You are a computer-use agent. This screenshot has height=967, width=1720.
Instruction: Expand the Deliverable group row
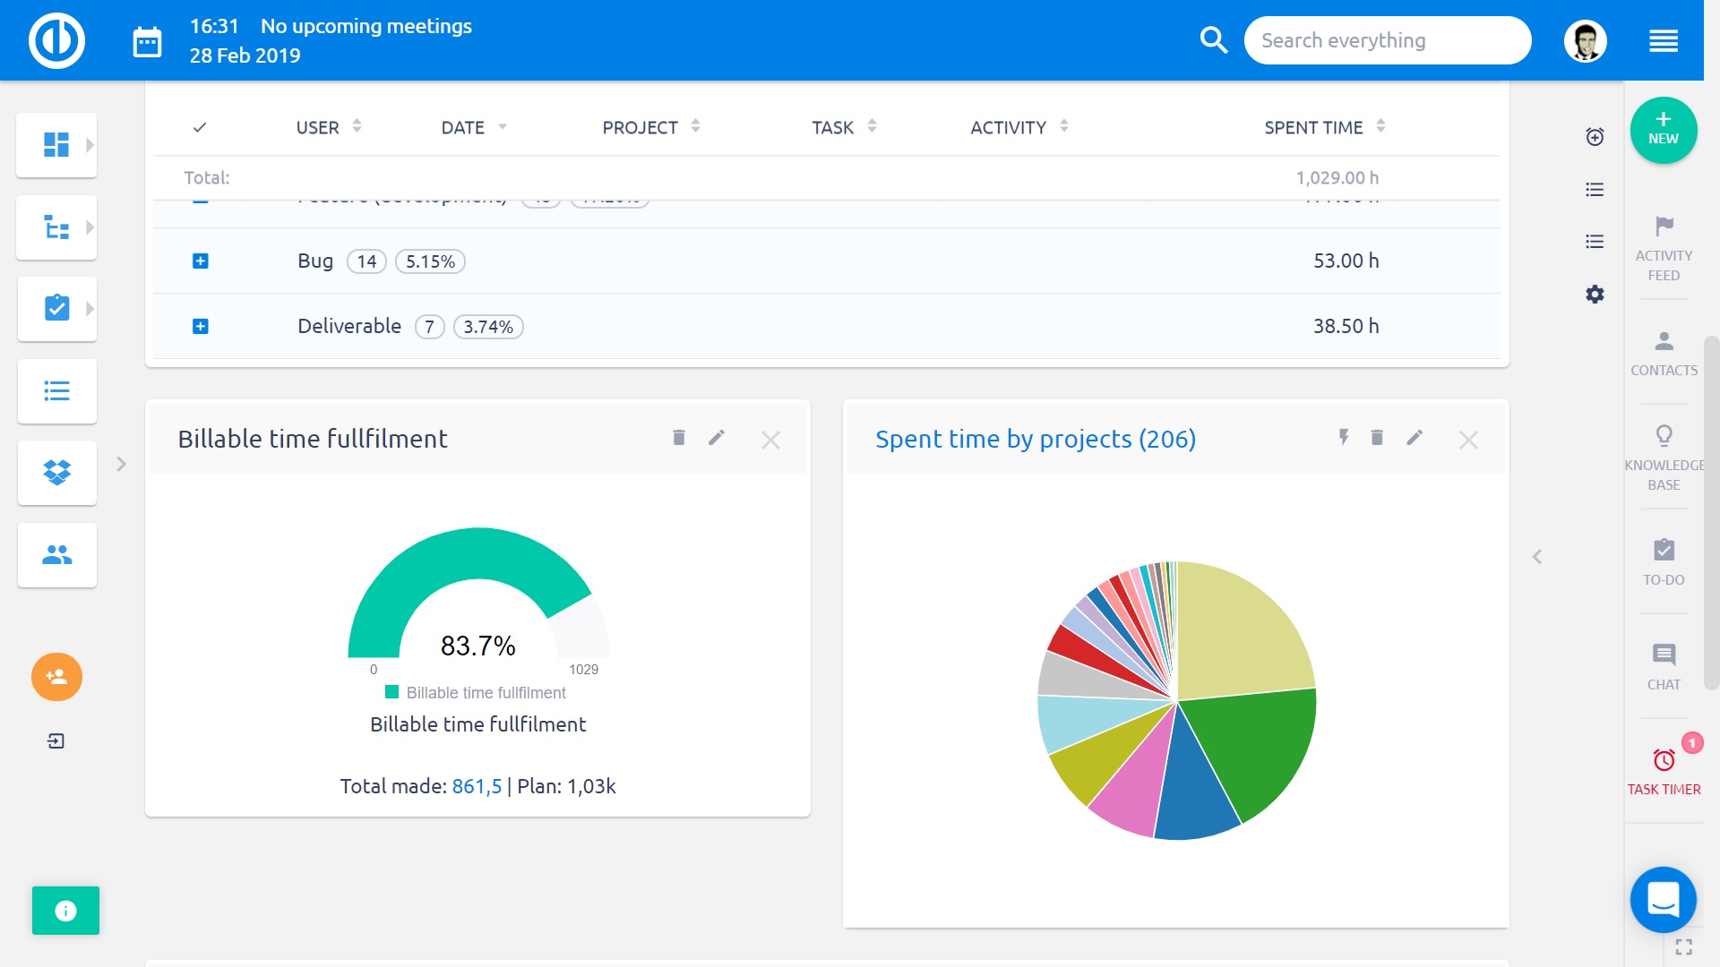[201, 327]
